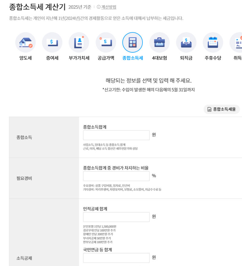Open the 증여세 calculator icon
The width and height of the screenshot is (242, 266).
pyautogui.click(x=52, y=42)
